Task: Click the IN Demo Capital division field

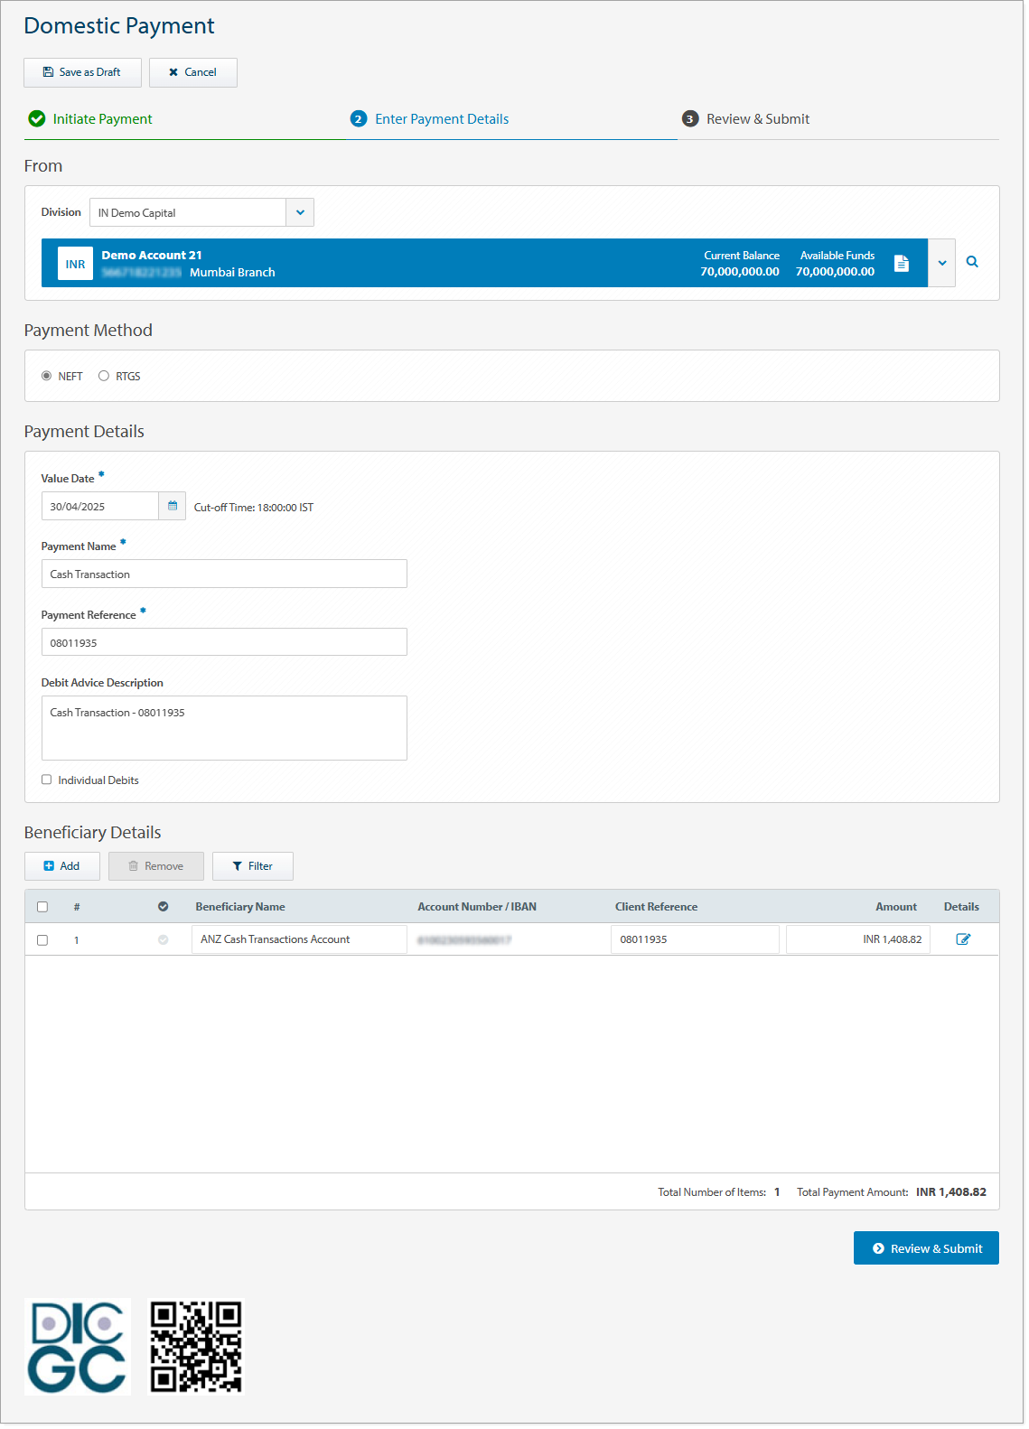Action: click(188, 212)
